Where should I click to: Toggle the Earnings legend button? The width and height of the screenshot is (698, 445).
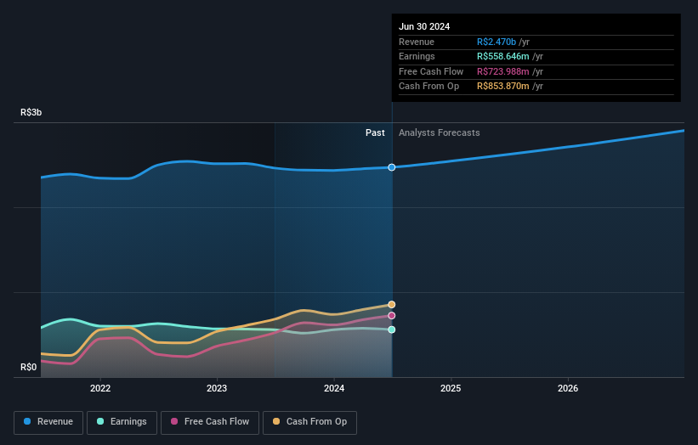(122, 422)
